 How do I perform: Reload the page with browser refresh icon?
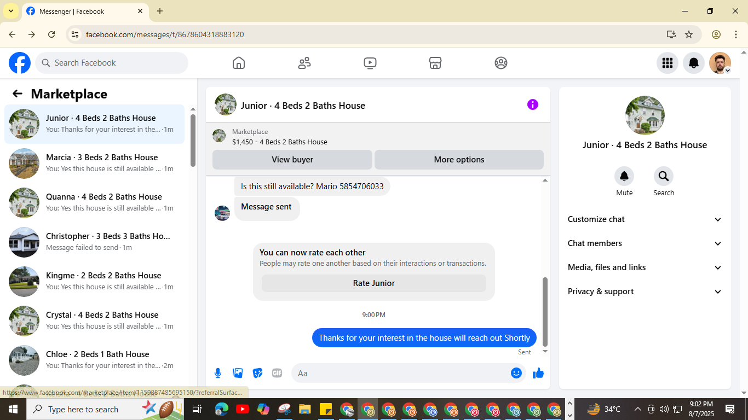51,34
